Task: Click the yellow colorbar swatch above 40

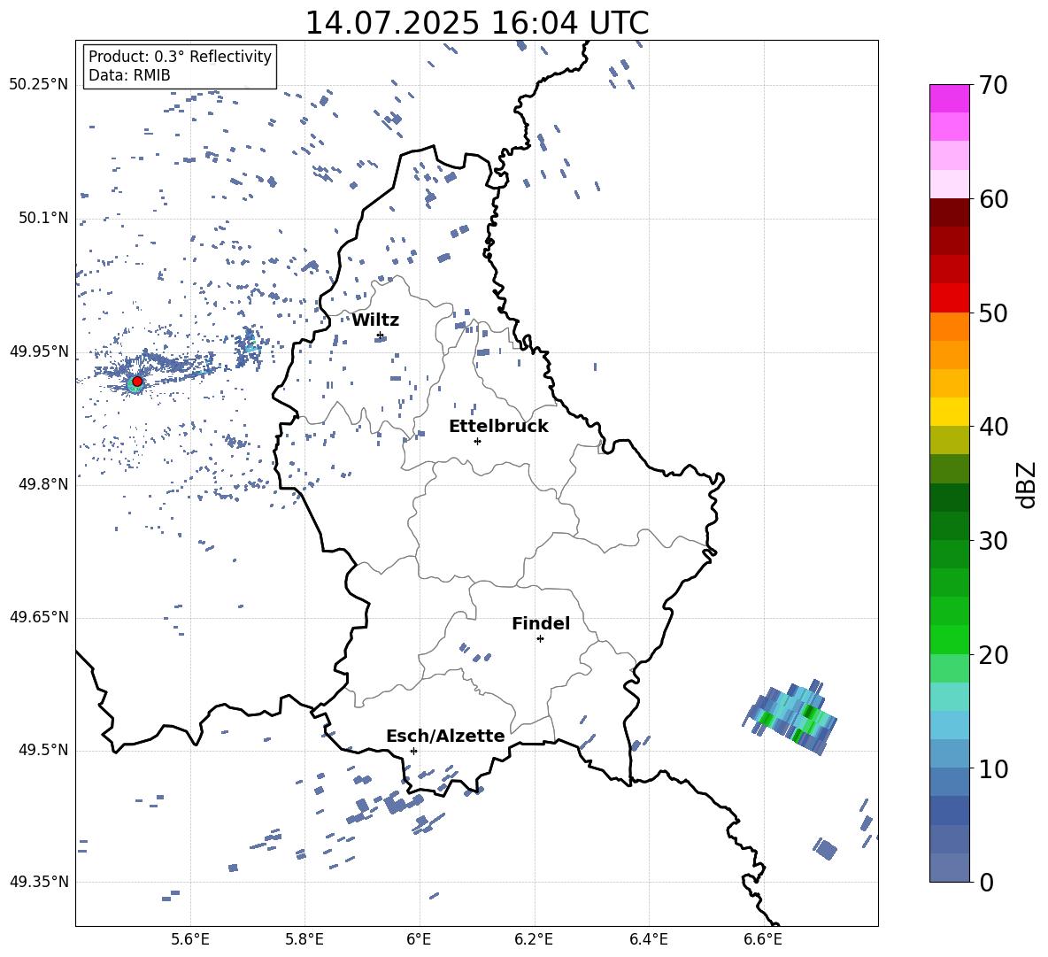Action: pyautogui.click(x=949, y=412)
